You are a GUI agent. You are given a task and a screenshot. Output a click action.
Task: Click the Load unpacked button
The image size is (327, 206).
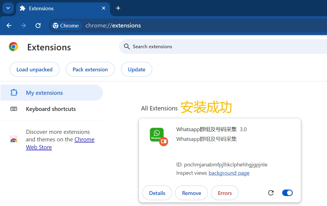tap(35, 69)
